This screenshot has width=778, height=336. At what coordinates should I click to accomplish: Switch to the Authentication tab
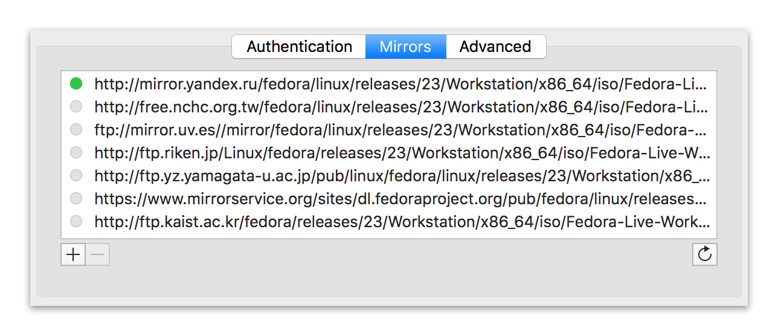click(299, 47)
